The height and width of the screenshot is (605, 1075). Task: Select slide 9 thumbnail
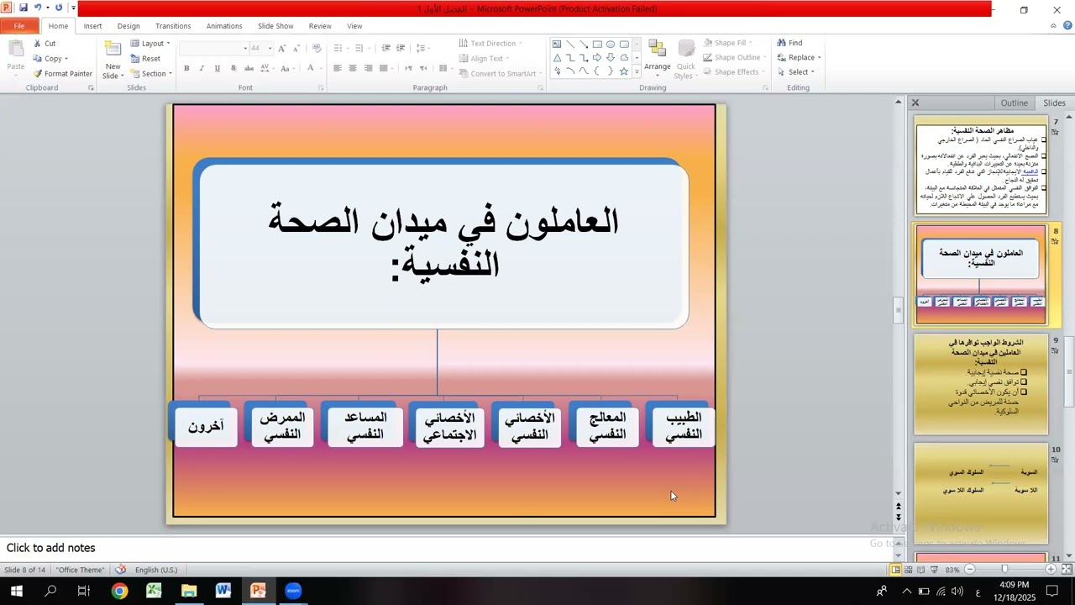pyautogui.click(x=981, y=385)
